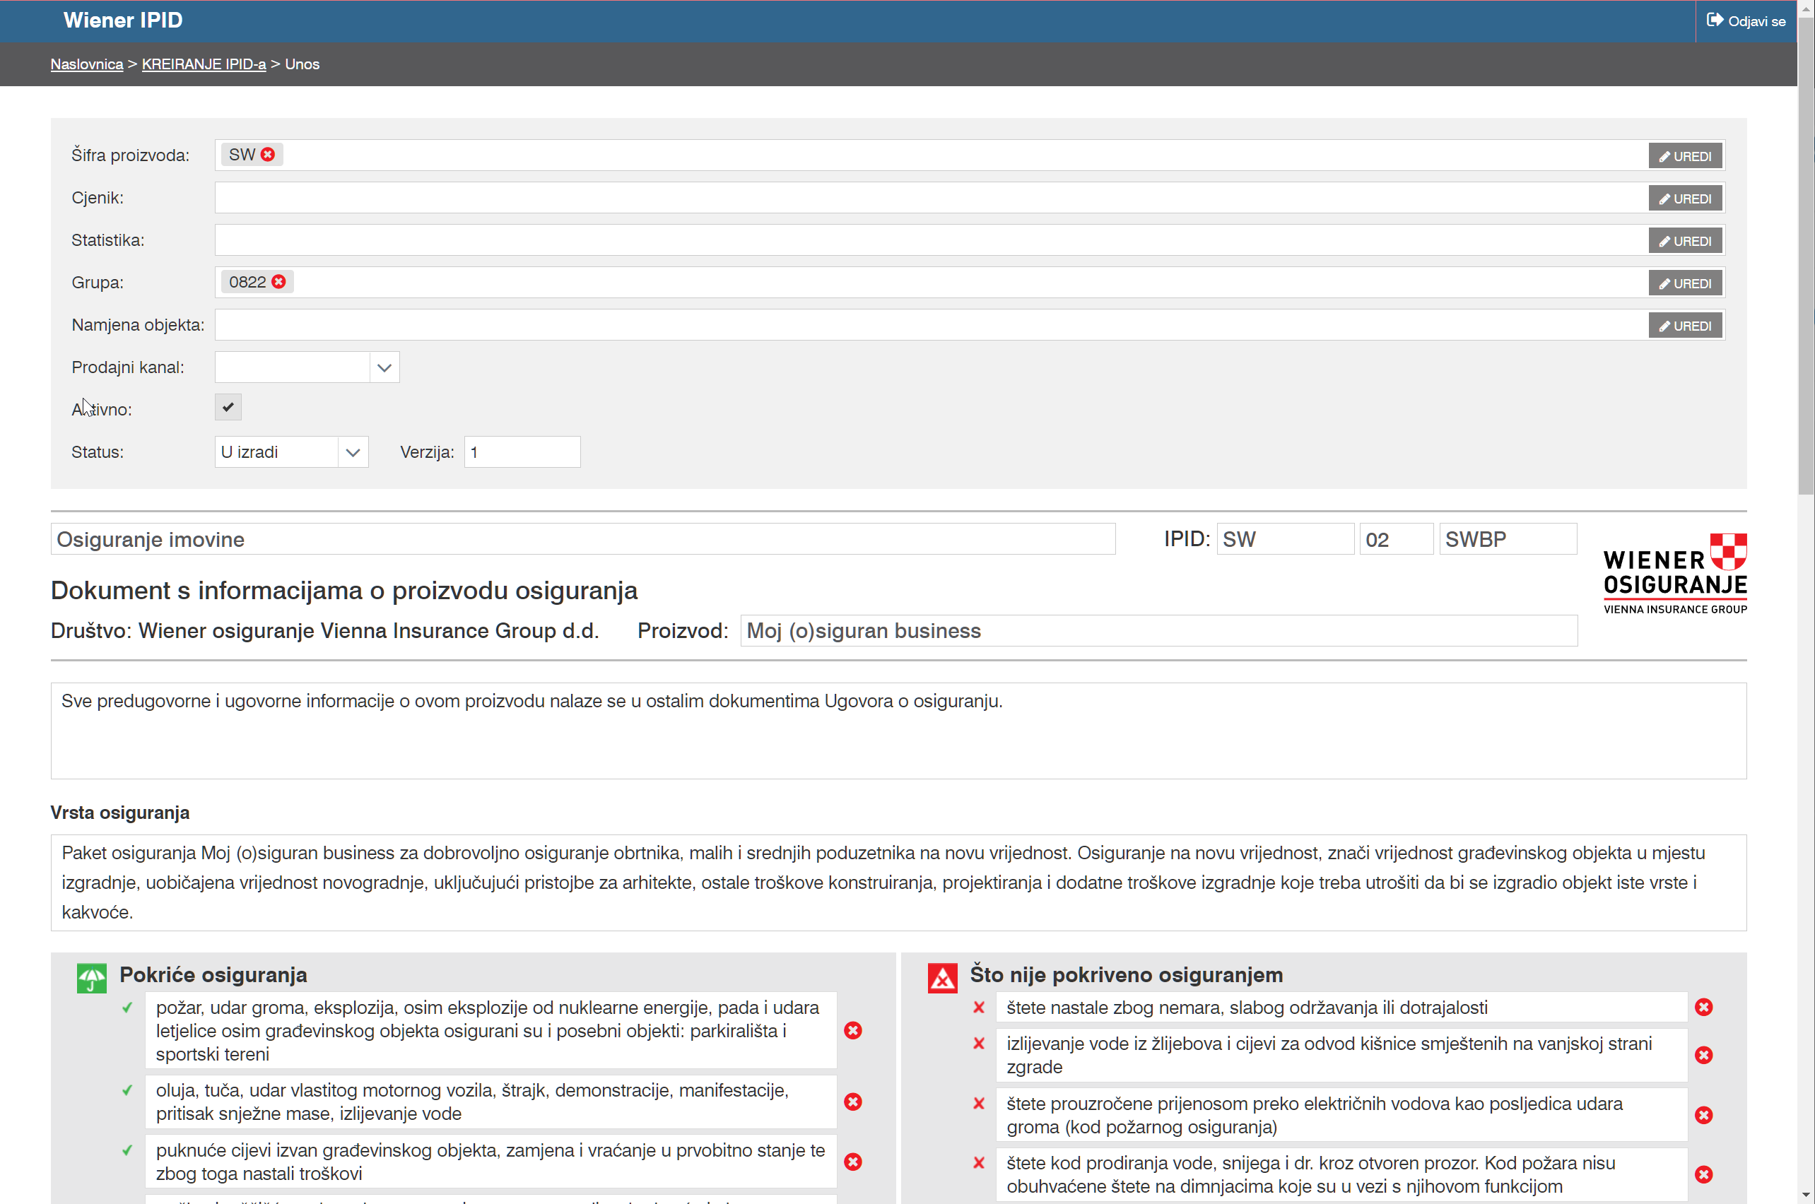Toggle the Aktivno checkbox
The width and height of the screenshot is (1815, 1204).
tap(228, 408)
